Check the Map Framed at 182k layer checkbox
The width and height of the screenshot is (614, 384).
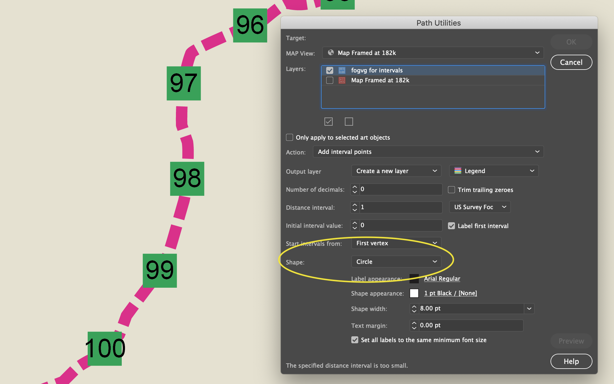330,80
